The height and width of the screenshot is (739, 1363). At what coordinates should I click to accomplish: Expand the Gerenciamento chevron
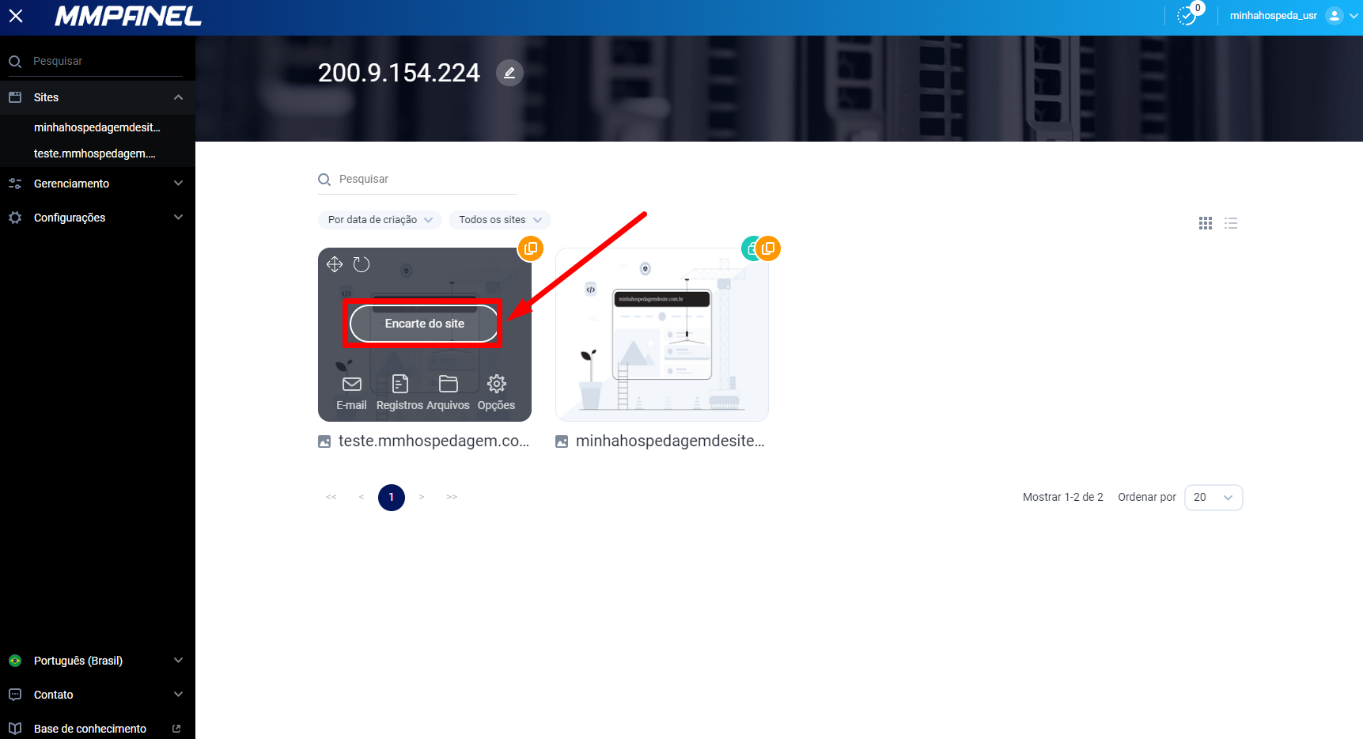click(x=178, y=184)
